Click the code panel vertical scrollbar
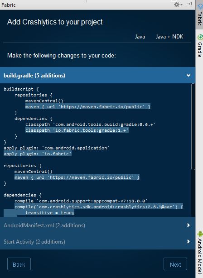 193,127
